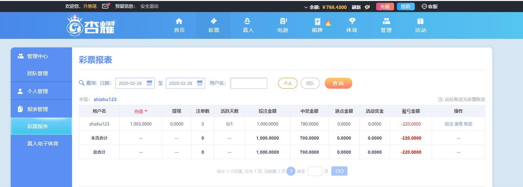Open 追号 link for zhizhu123
Image resolution: width=523 pixels, height=187 pixels.
click(x=459, y=124)
